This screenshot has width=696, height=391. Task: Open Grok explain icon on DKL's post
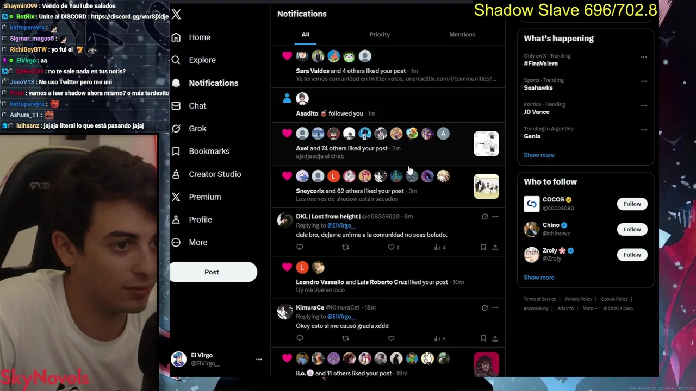(484, 217)
